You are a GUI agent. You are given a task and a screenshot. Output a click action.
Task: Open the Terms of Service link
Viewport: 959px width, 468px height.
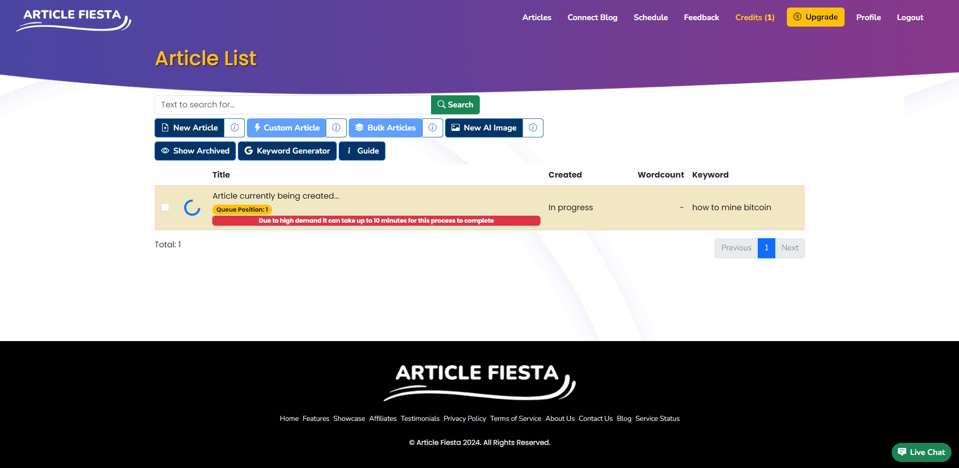click(x=516, y=419)
